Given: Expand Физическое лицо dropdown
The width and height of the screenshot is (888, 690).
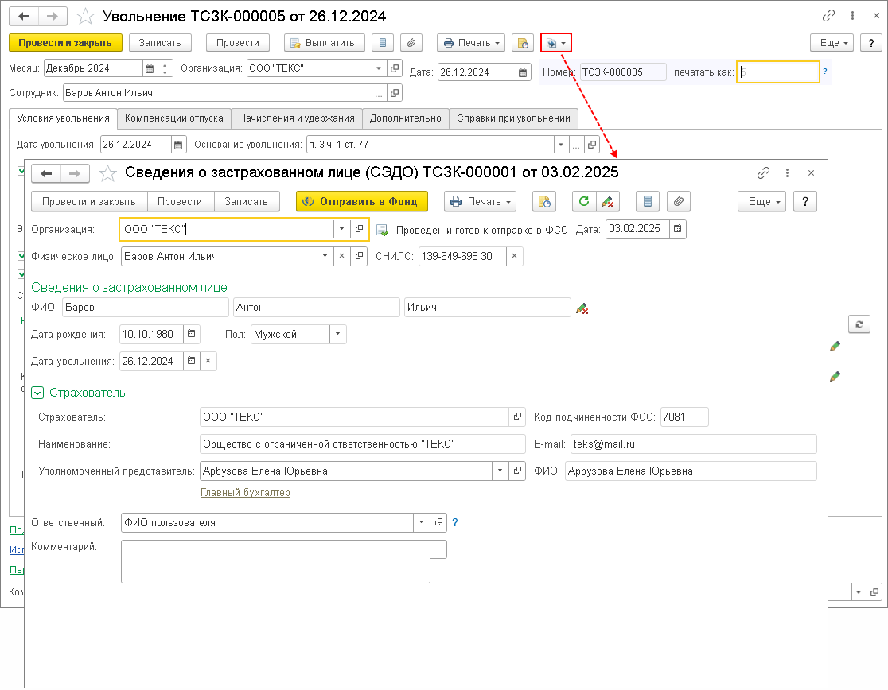Looking at the screenshot, I should pos(325,256).
